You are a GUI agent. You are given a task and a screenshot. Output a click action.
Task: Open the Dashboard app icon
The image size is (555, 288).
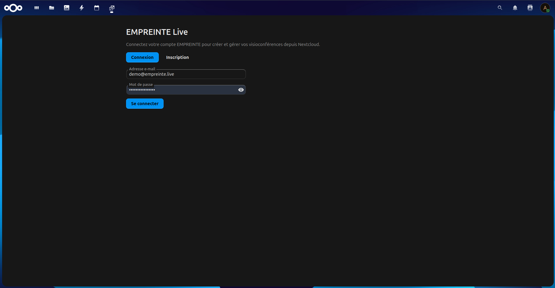tap(37, 8)
